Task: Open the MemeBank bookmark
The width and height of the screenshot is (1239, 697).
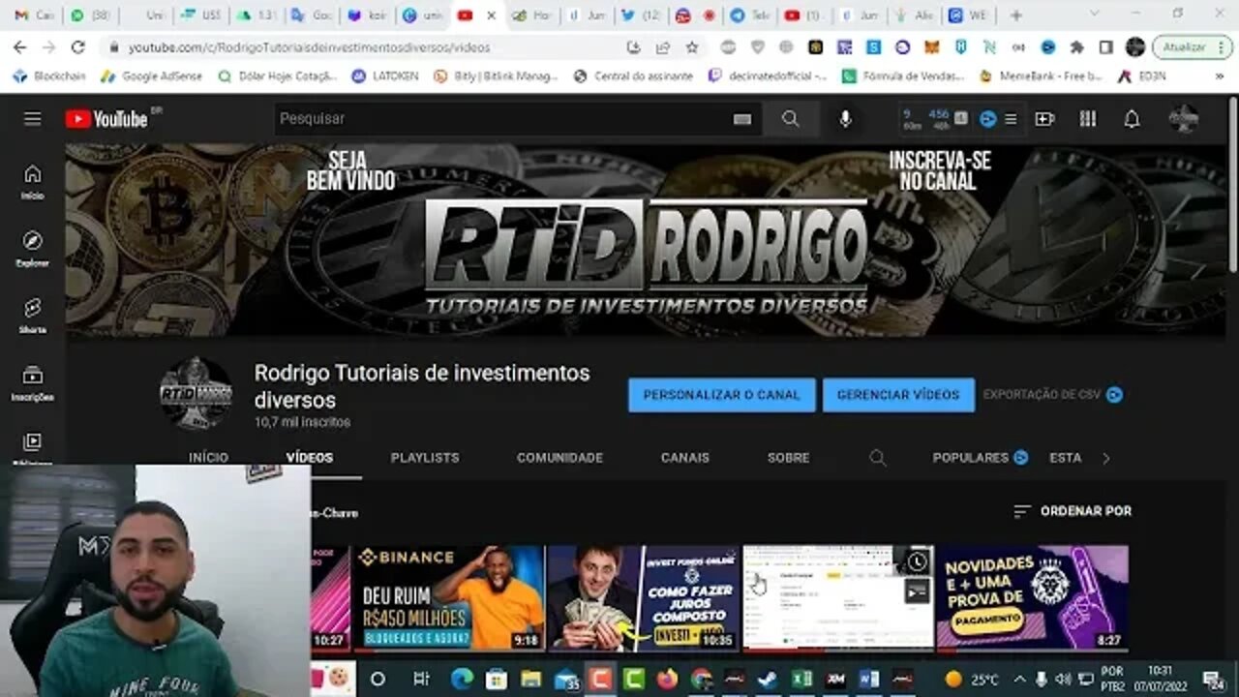Action: [1041, 76]
